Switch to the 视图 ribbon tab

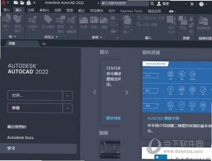pyautogui.click(x=58, y=11)
